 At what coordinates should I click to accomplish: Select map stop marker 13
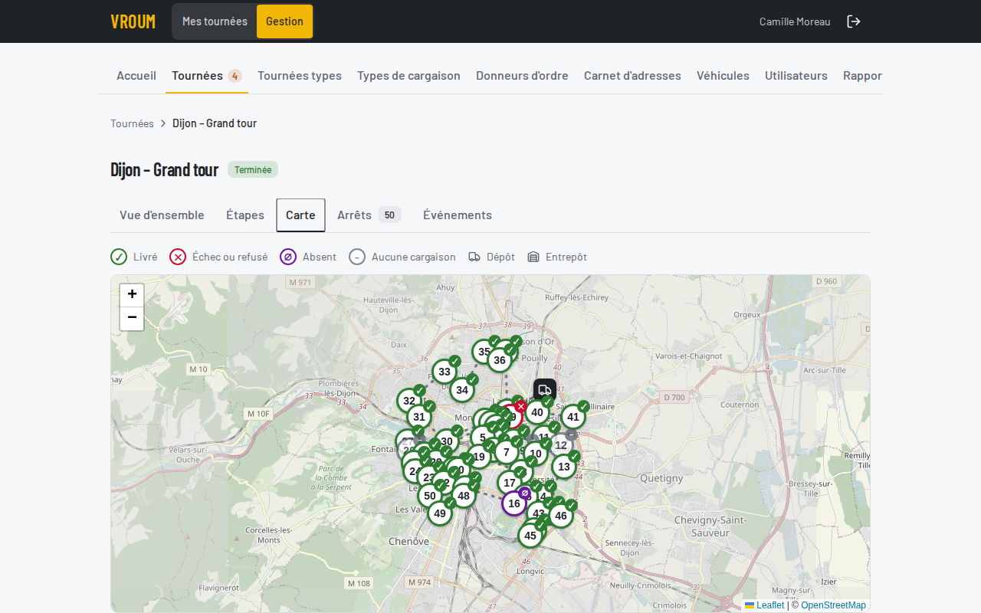click(x=564, y=467)
